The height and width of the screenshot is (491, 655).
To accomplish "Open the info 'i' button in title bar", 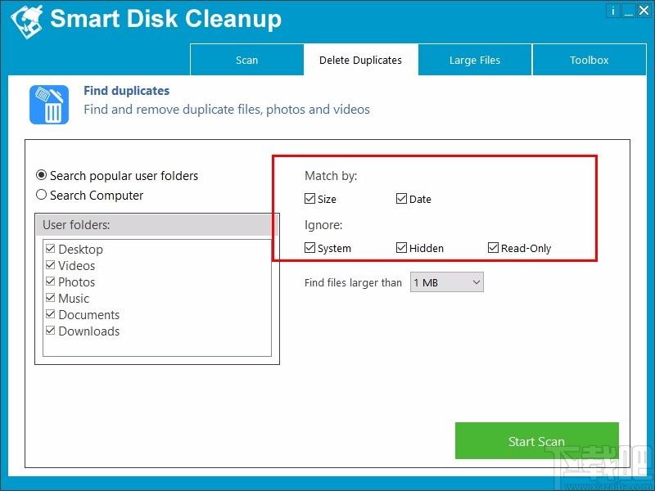I will coord(612,11).
